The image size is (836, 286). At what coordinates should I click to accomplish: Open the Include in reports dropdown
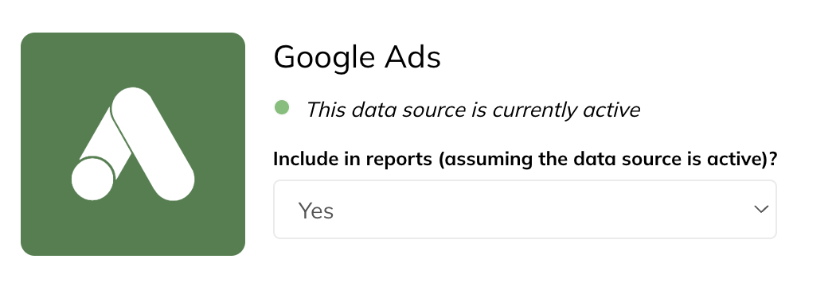[525, 210]
